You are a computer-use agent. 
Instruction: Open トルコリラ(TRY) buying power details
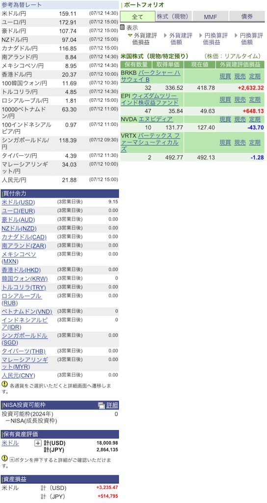click(x=24, y=287)
